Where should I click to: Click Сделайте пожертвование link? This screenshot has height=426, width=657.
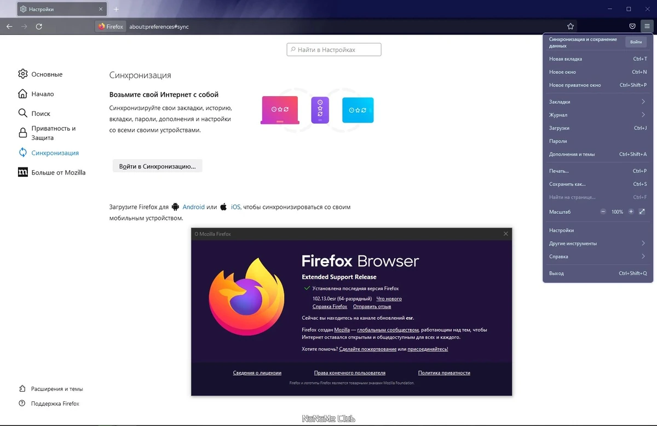[x=367, y=349]
